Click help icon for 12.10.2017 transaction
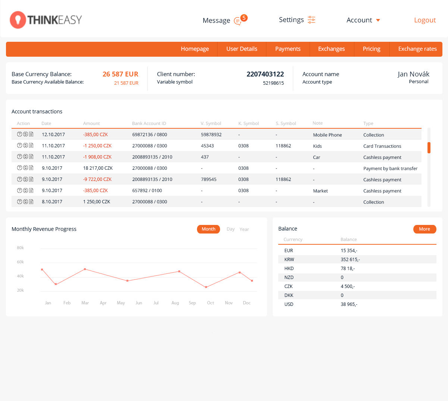 pos(19,134)
